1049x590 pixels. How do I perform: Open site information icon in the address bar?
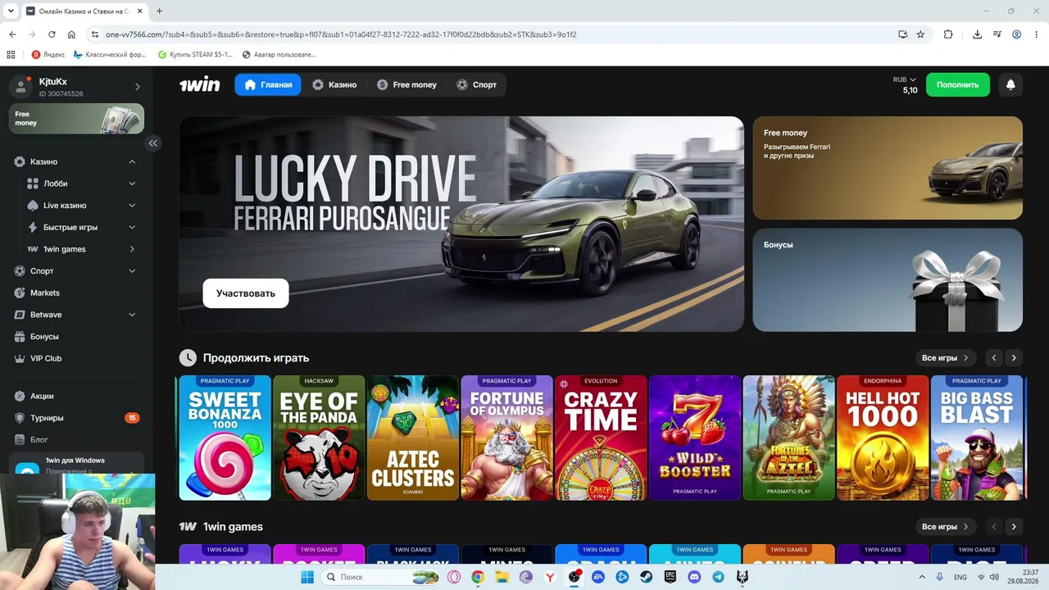94,34
